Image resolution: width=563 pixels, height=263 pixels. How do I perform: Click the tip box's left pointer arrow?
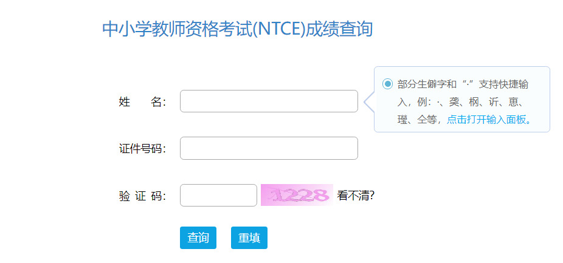pos(368,101)
